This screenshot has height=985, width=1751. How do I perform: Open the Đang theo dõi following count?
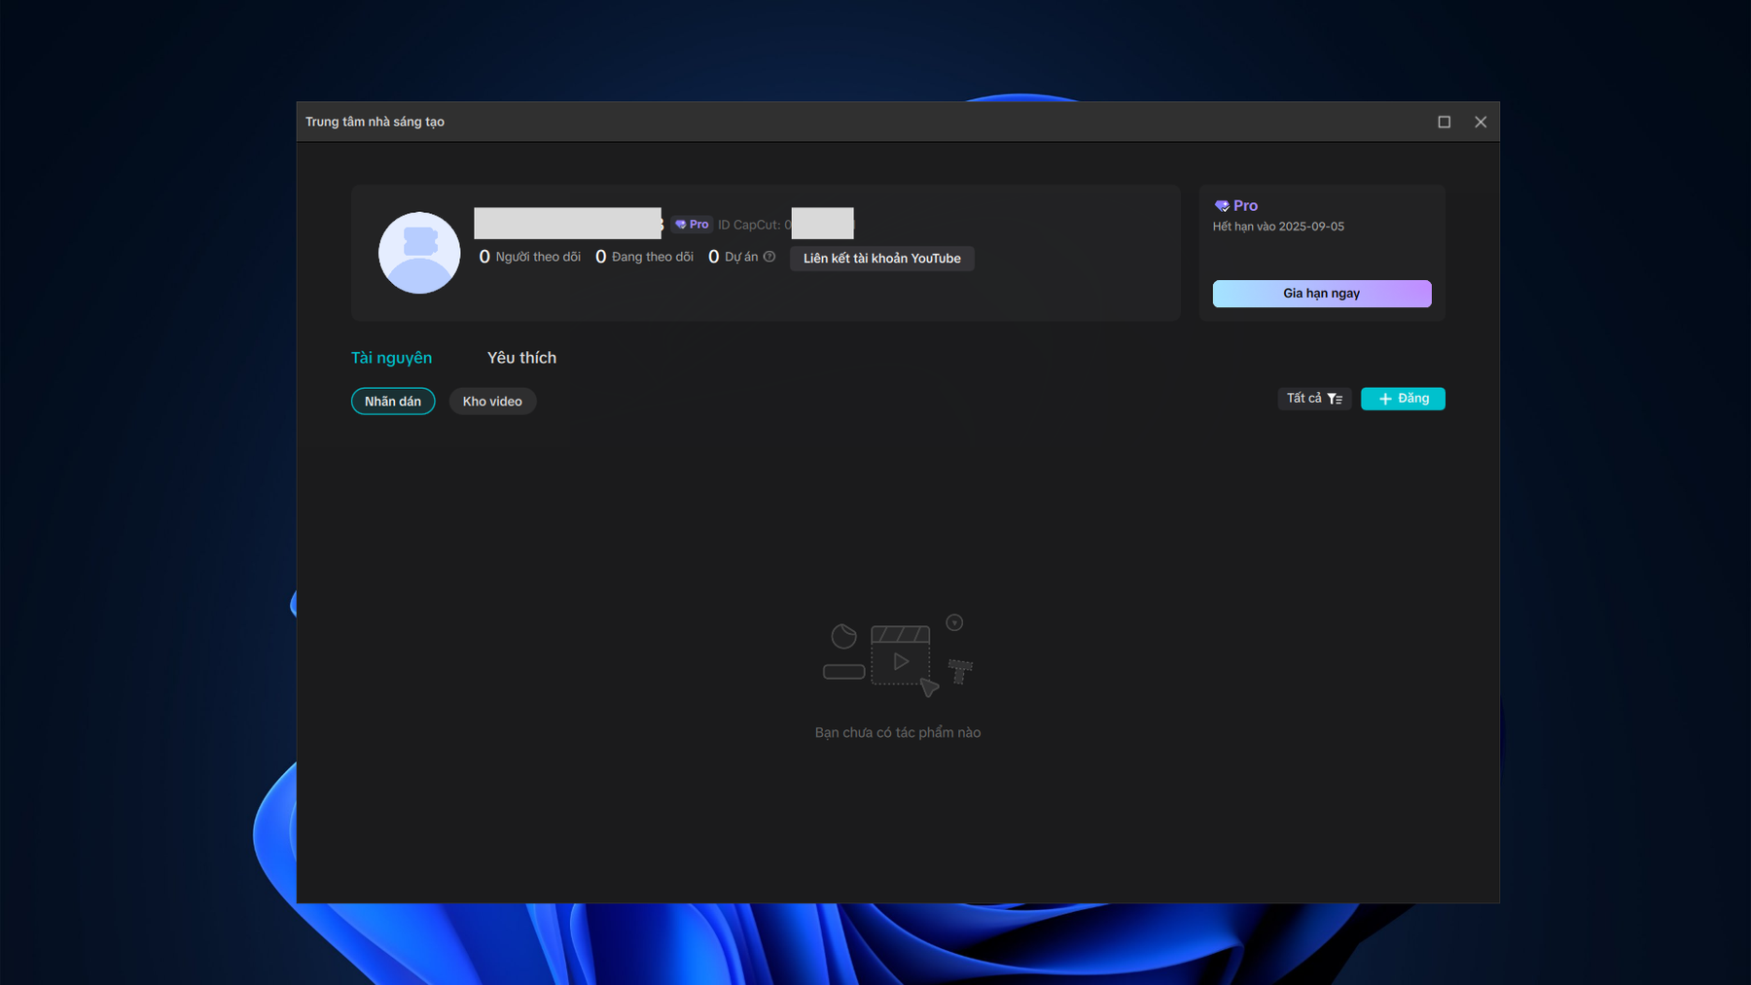click(644, 257)
